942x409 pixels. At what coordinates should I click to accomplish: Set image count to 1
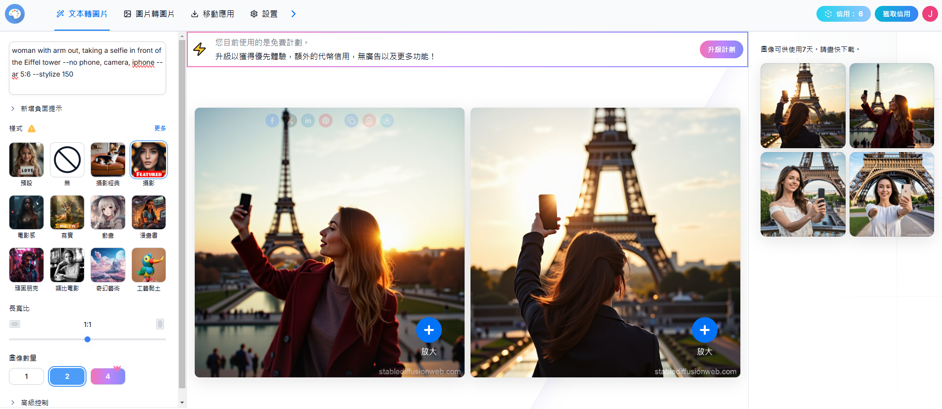[27, 376]
